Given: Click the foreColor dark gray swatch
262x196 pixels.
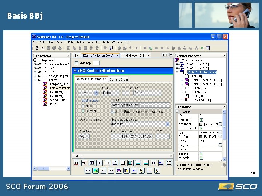Looking at the screenshot, I should pyautogui.click(x=201, y=137).
